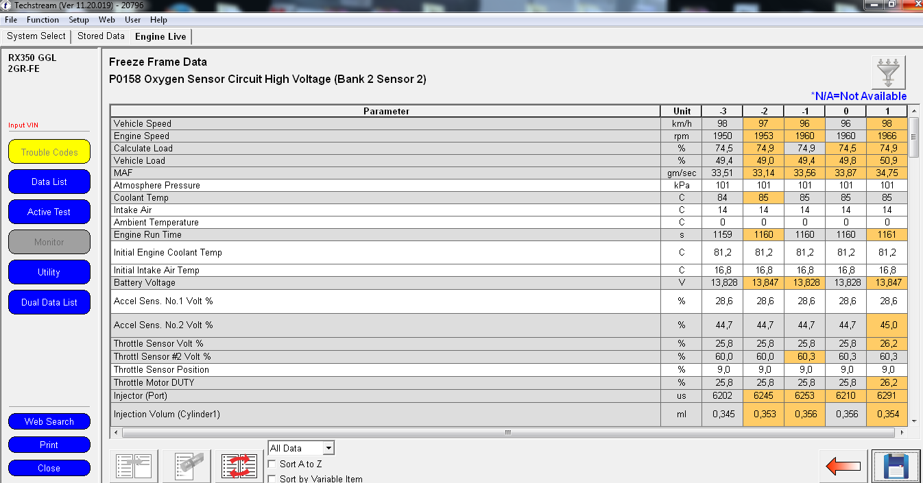This screenshot has height=483, width=923.
Task: Click the list with eraser icon
Action: coord(187,467)
